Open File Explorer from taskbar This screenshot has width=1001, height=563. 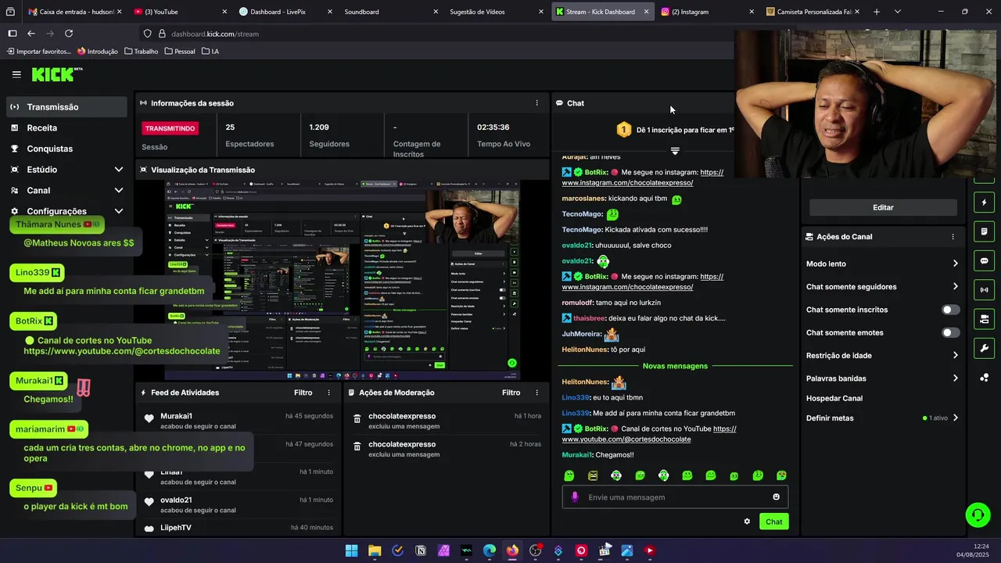[x=375, y=550]
